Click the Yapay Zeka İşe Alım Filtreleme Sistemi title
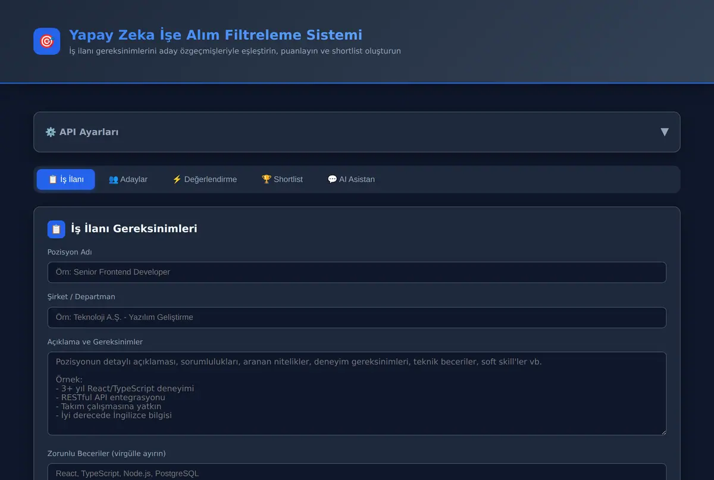The width and height of the screenshot is (714, 480). tap(215, 35)
